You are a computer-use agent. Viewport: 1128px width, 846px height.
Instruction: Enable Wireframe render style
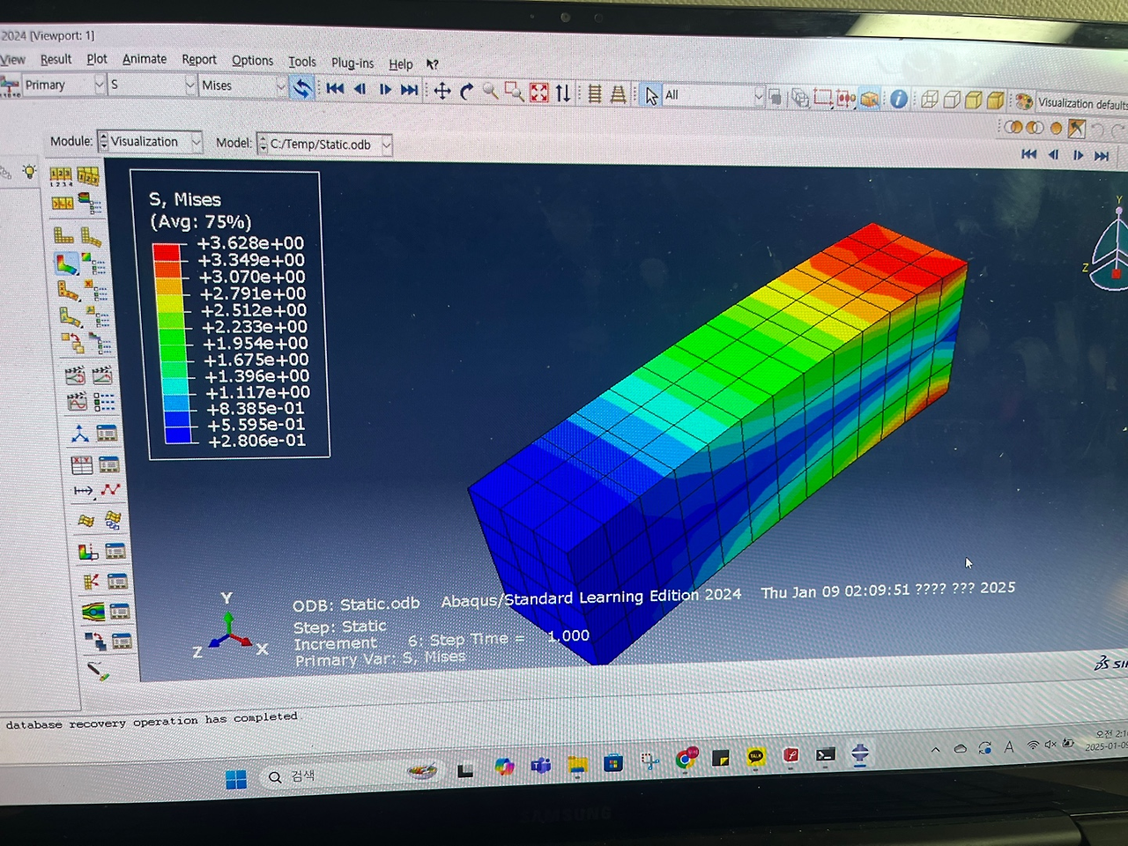click(929, 100)
